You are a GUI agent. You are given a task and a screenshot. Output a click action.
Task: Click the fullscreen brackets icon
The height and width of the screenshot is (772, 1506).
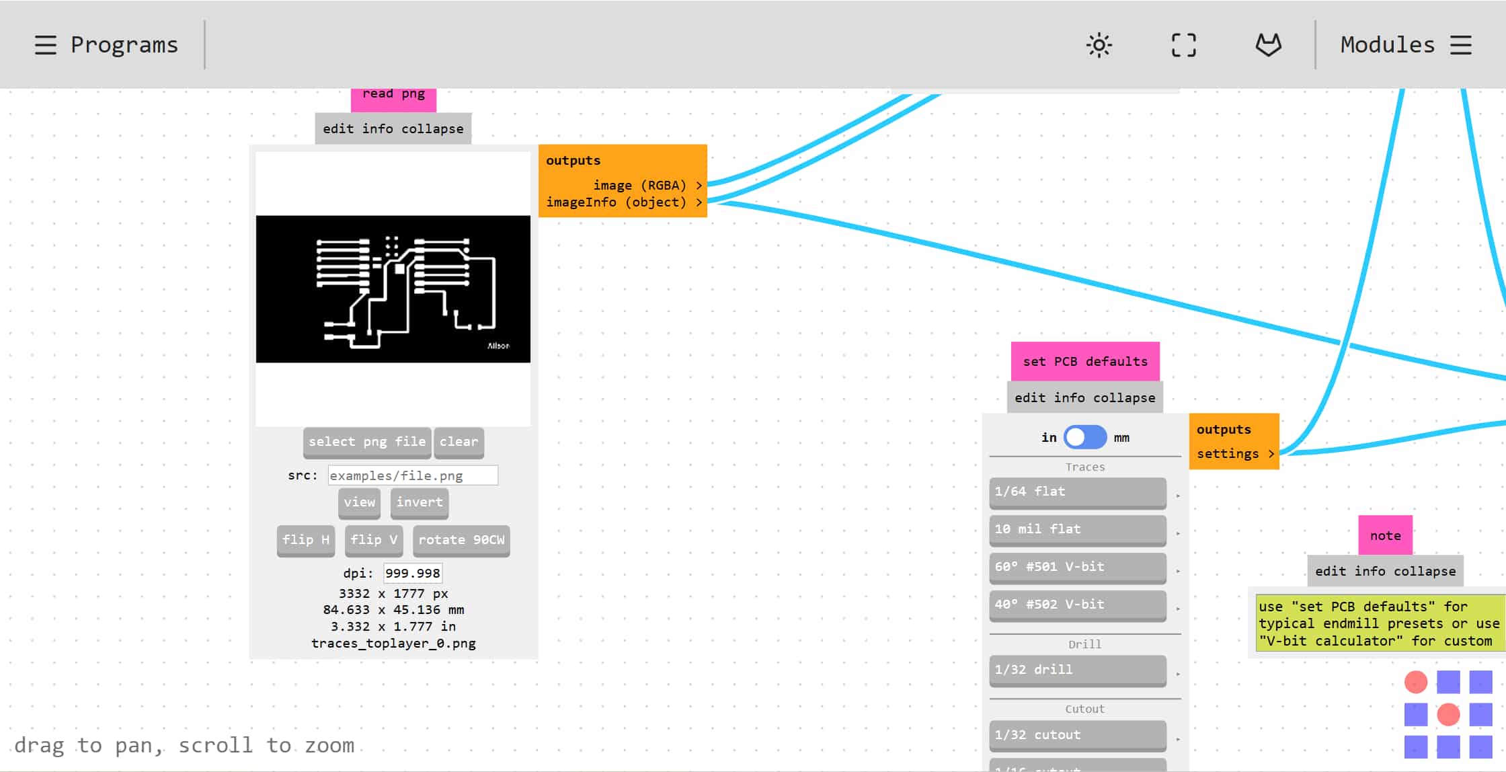pyautogui.click(x=1183, y=45)
